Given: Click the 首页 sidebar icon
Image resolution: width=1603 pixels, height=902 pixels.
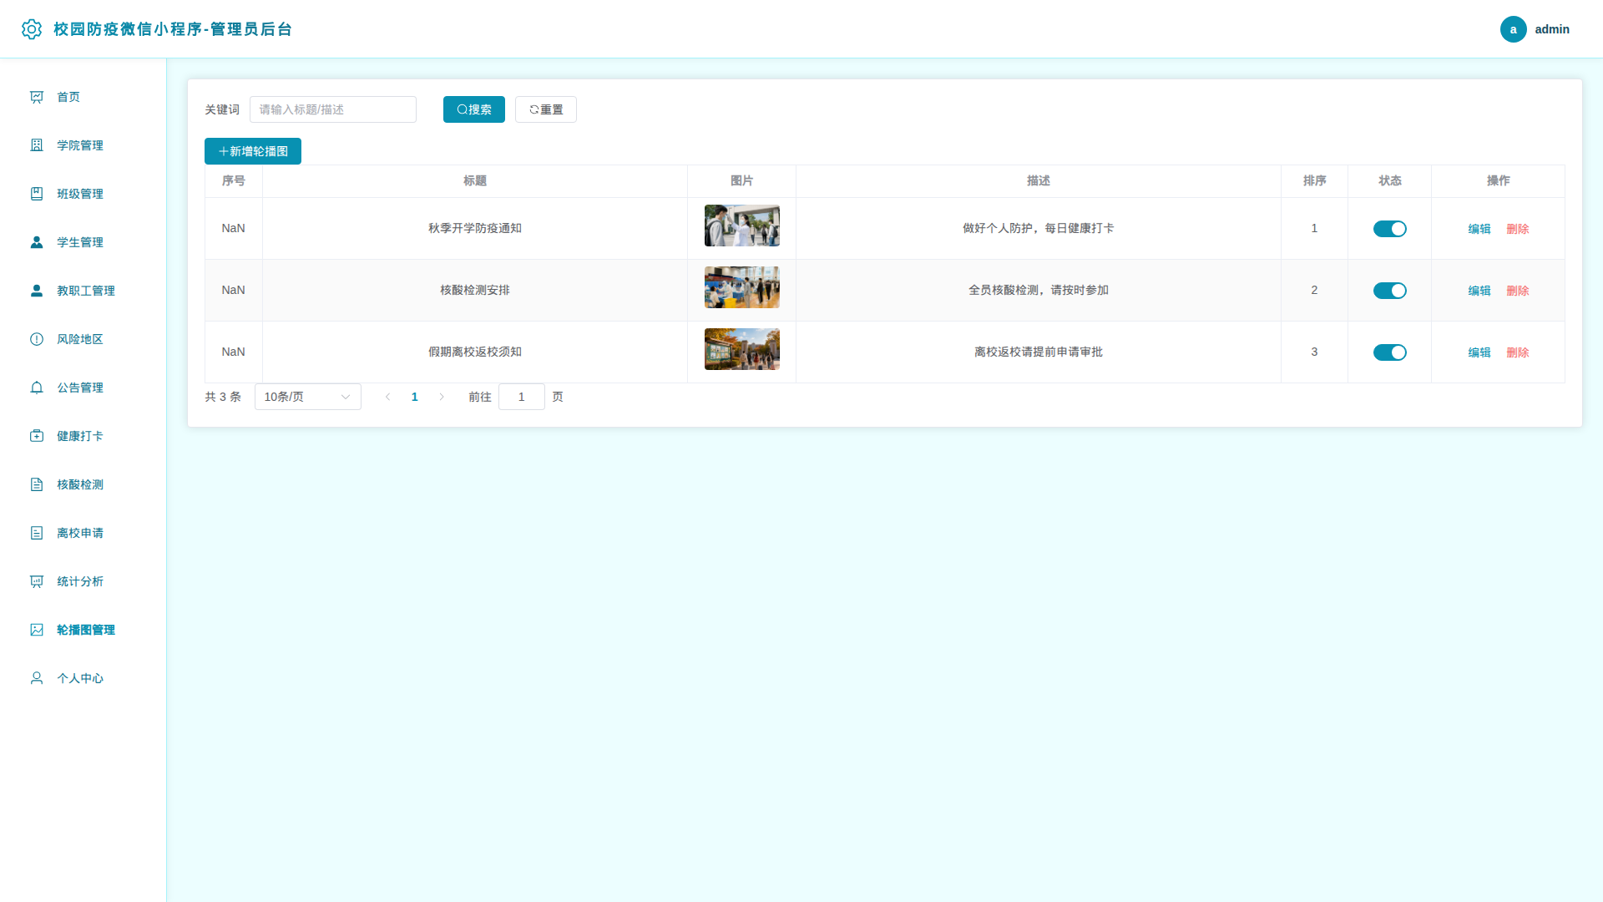Looking at the screenshot, I should (37, 97).
